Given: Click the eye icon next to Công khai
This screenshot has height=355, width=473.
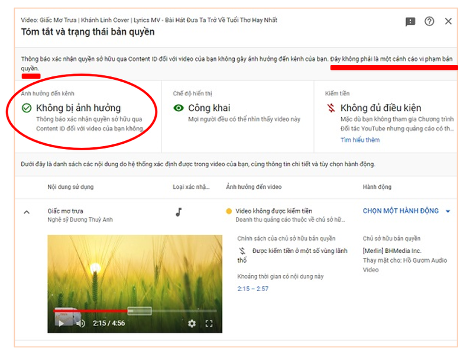Looking at the screenshot, I should (177, 108).
